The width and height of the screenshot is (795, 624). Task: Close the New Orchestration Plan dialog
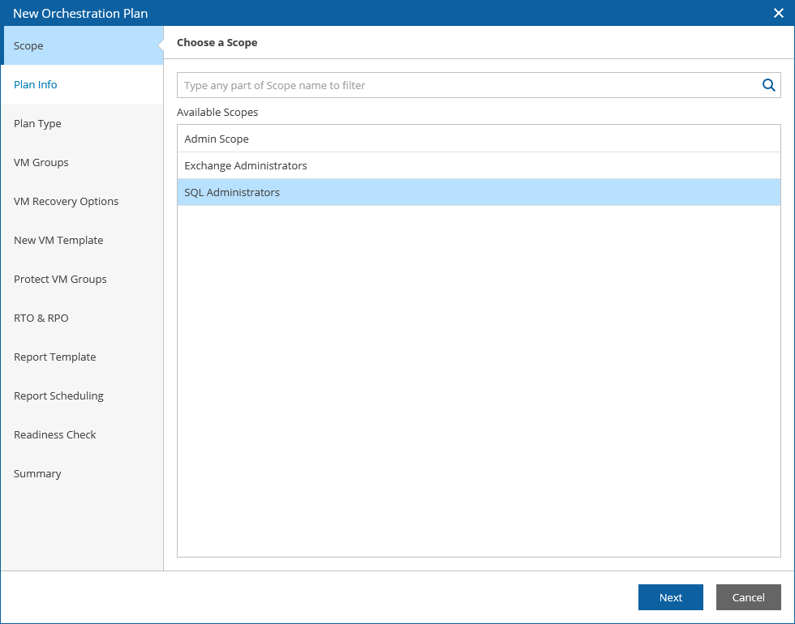(x=779, y=13)
